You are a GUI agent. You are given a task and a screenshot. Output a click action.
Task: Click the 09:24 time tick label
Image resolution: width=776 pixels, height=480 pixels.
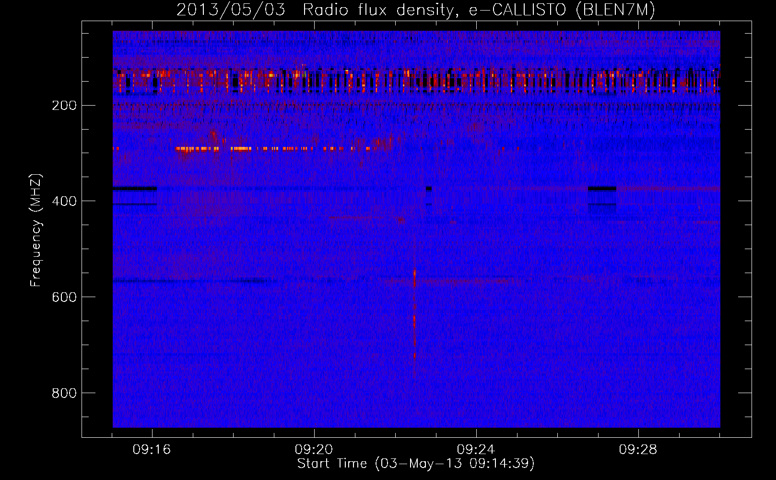point(476,450)
